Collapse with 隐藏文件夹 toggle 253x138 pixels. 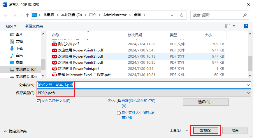pyautogui.click(x=15, y=131)
